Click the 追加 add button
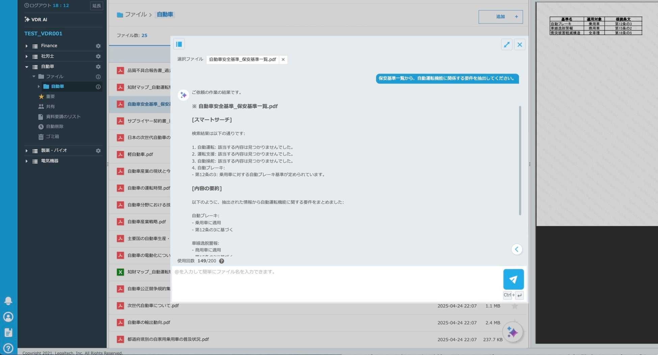 point(500,17)
